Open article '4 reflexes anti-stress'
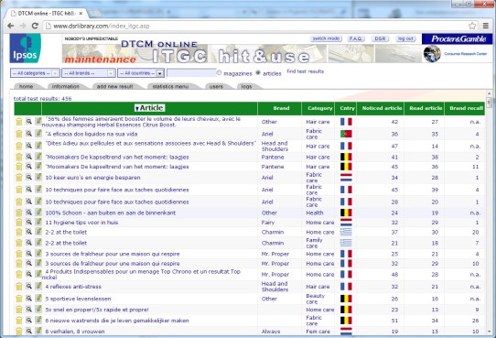Image resolution: width=496 pixels, height=338 pixels. pyautogui.click(x=73, y=287)
